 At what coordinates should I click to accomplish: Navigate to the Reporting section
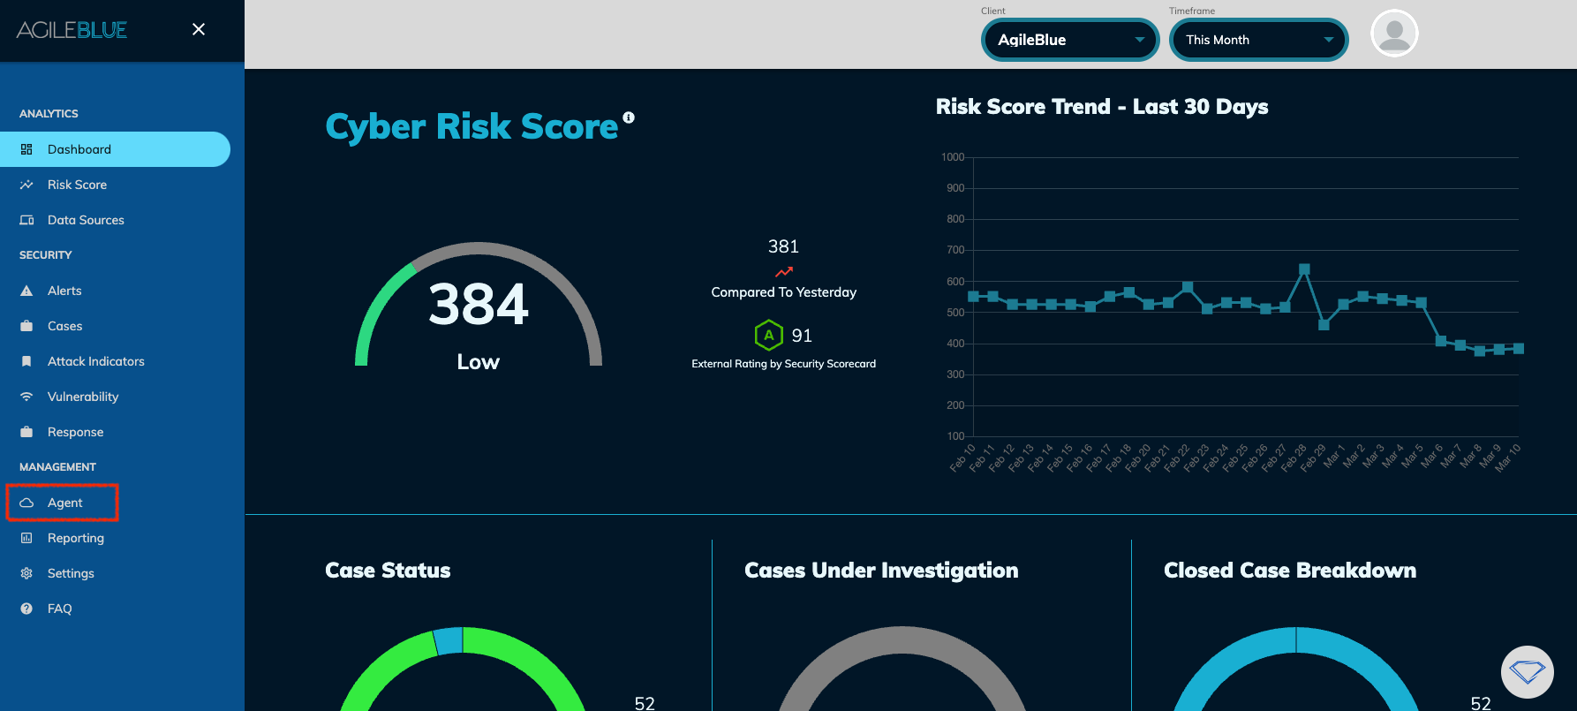pos(75,538)
